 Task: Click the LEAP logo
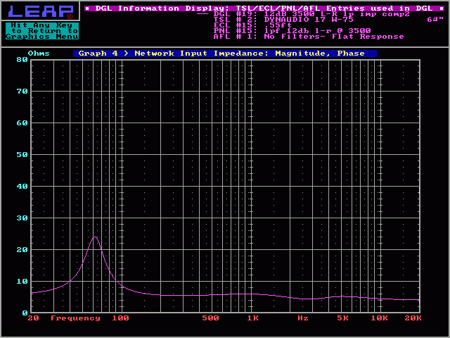click(x=40, y=11)
